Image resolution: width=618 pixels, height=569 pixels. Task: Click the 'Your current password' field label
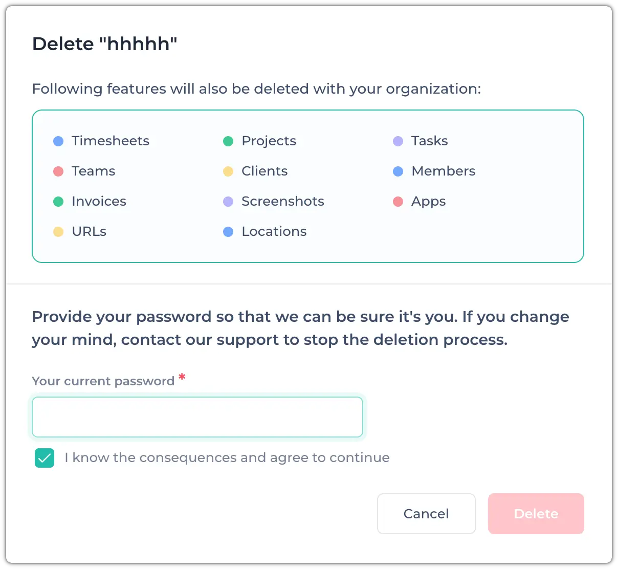pos(103,381)
